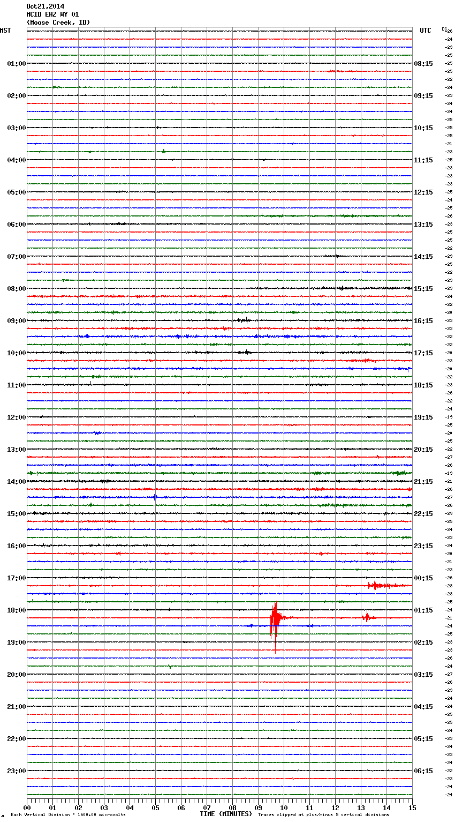Click the 11:15 UTC time label
Viewport: 455px width, 822px height.
pos(423,160)
